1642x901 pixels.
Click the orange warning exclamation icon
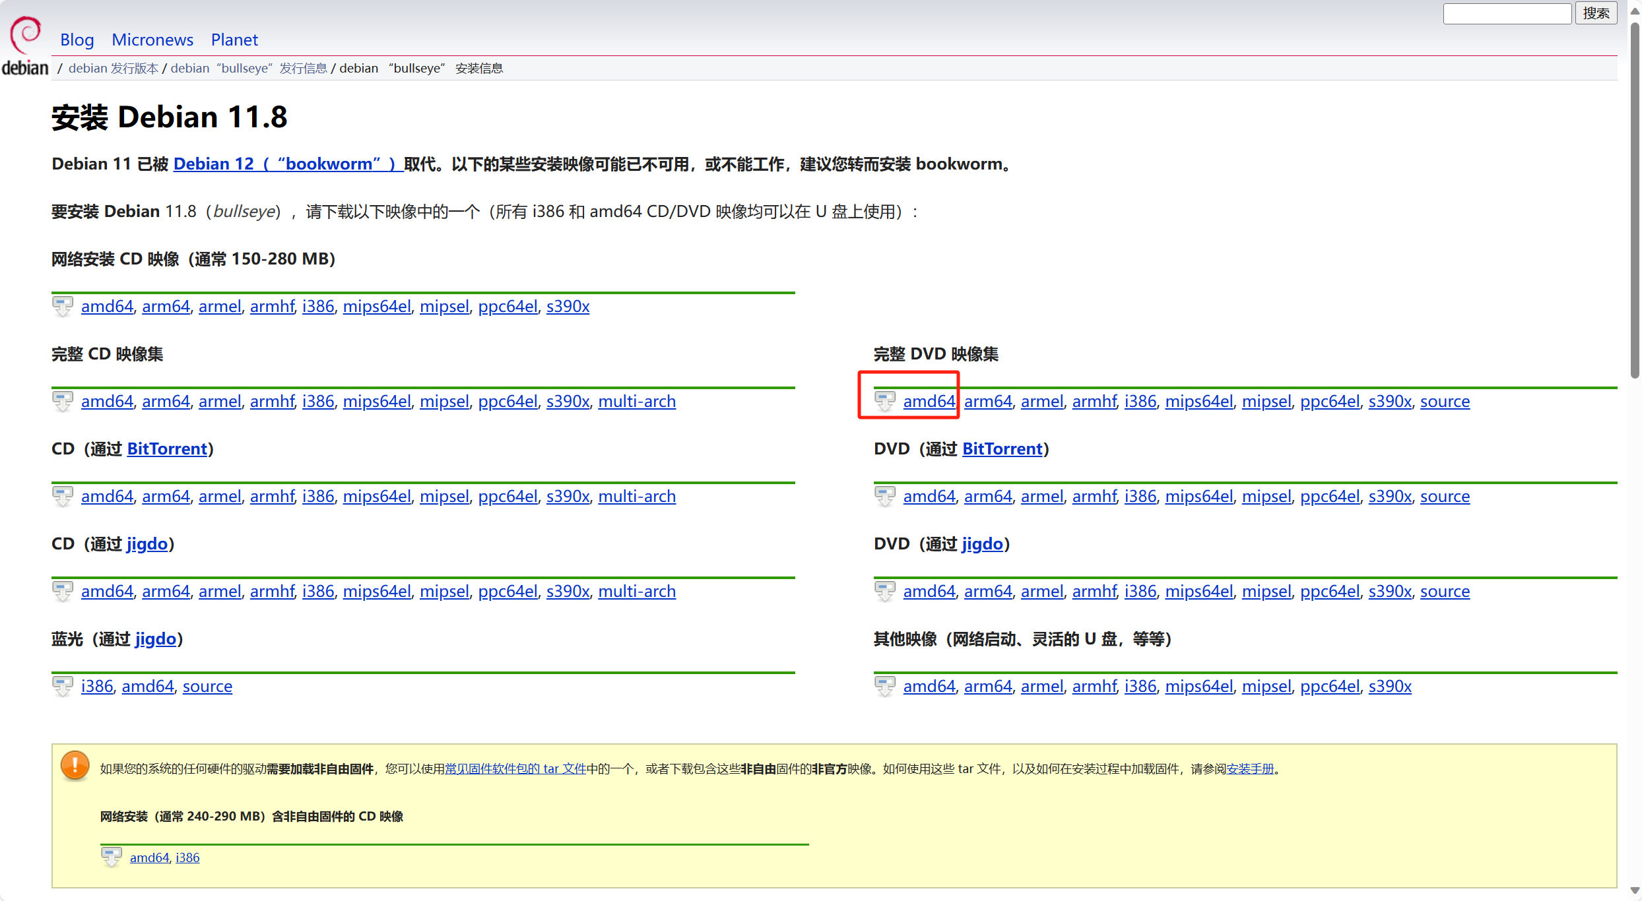pyautogui.click(x=75, y=766)
